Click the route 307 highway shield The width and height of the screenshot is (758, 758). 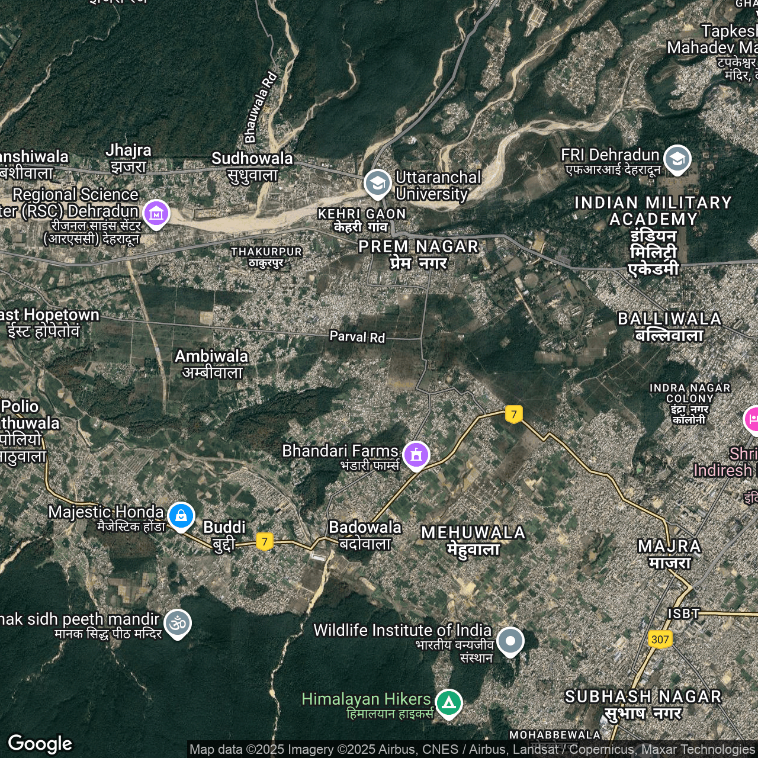[660, 640]
